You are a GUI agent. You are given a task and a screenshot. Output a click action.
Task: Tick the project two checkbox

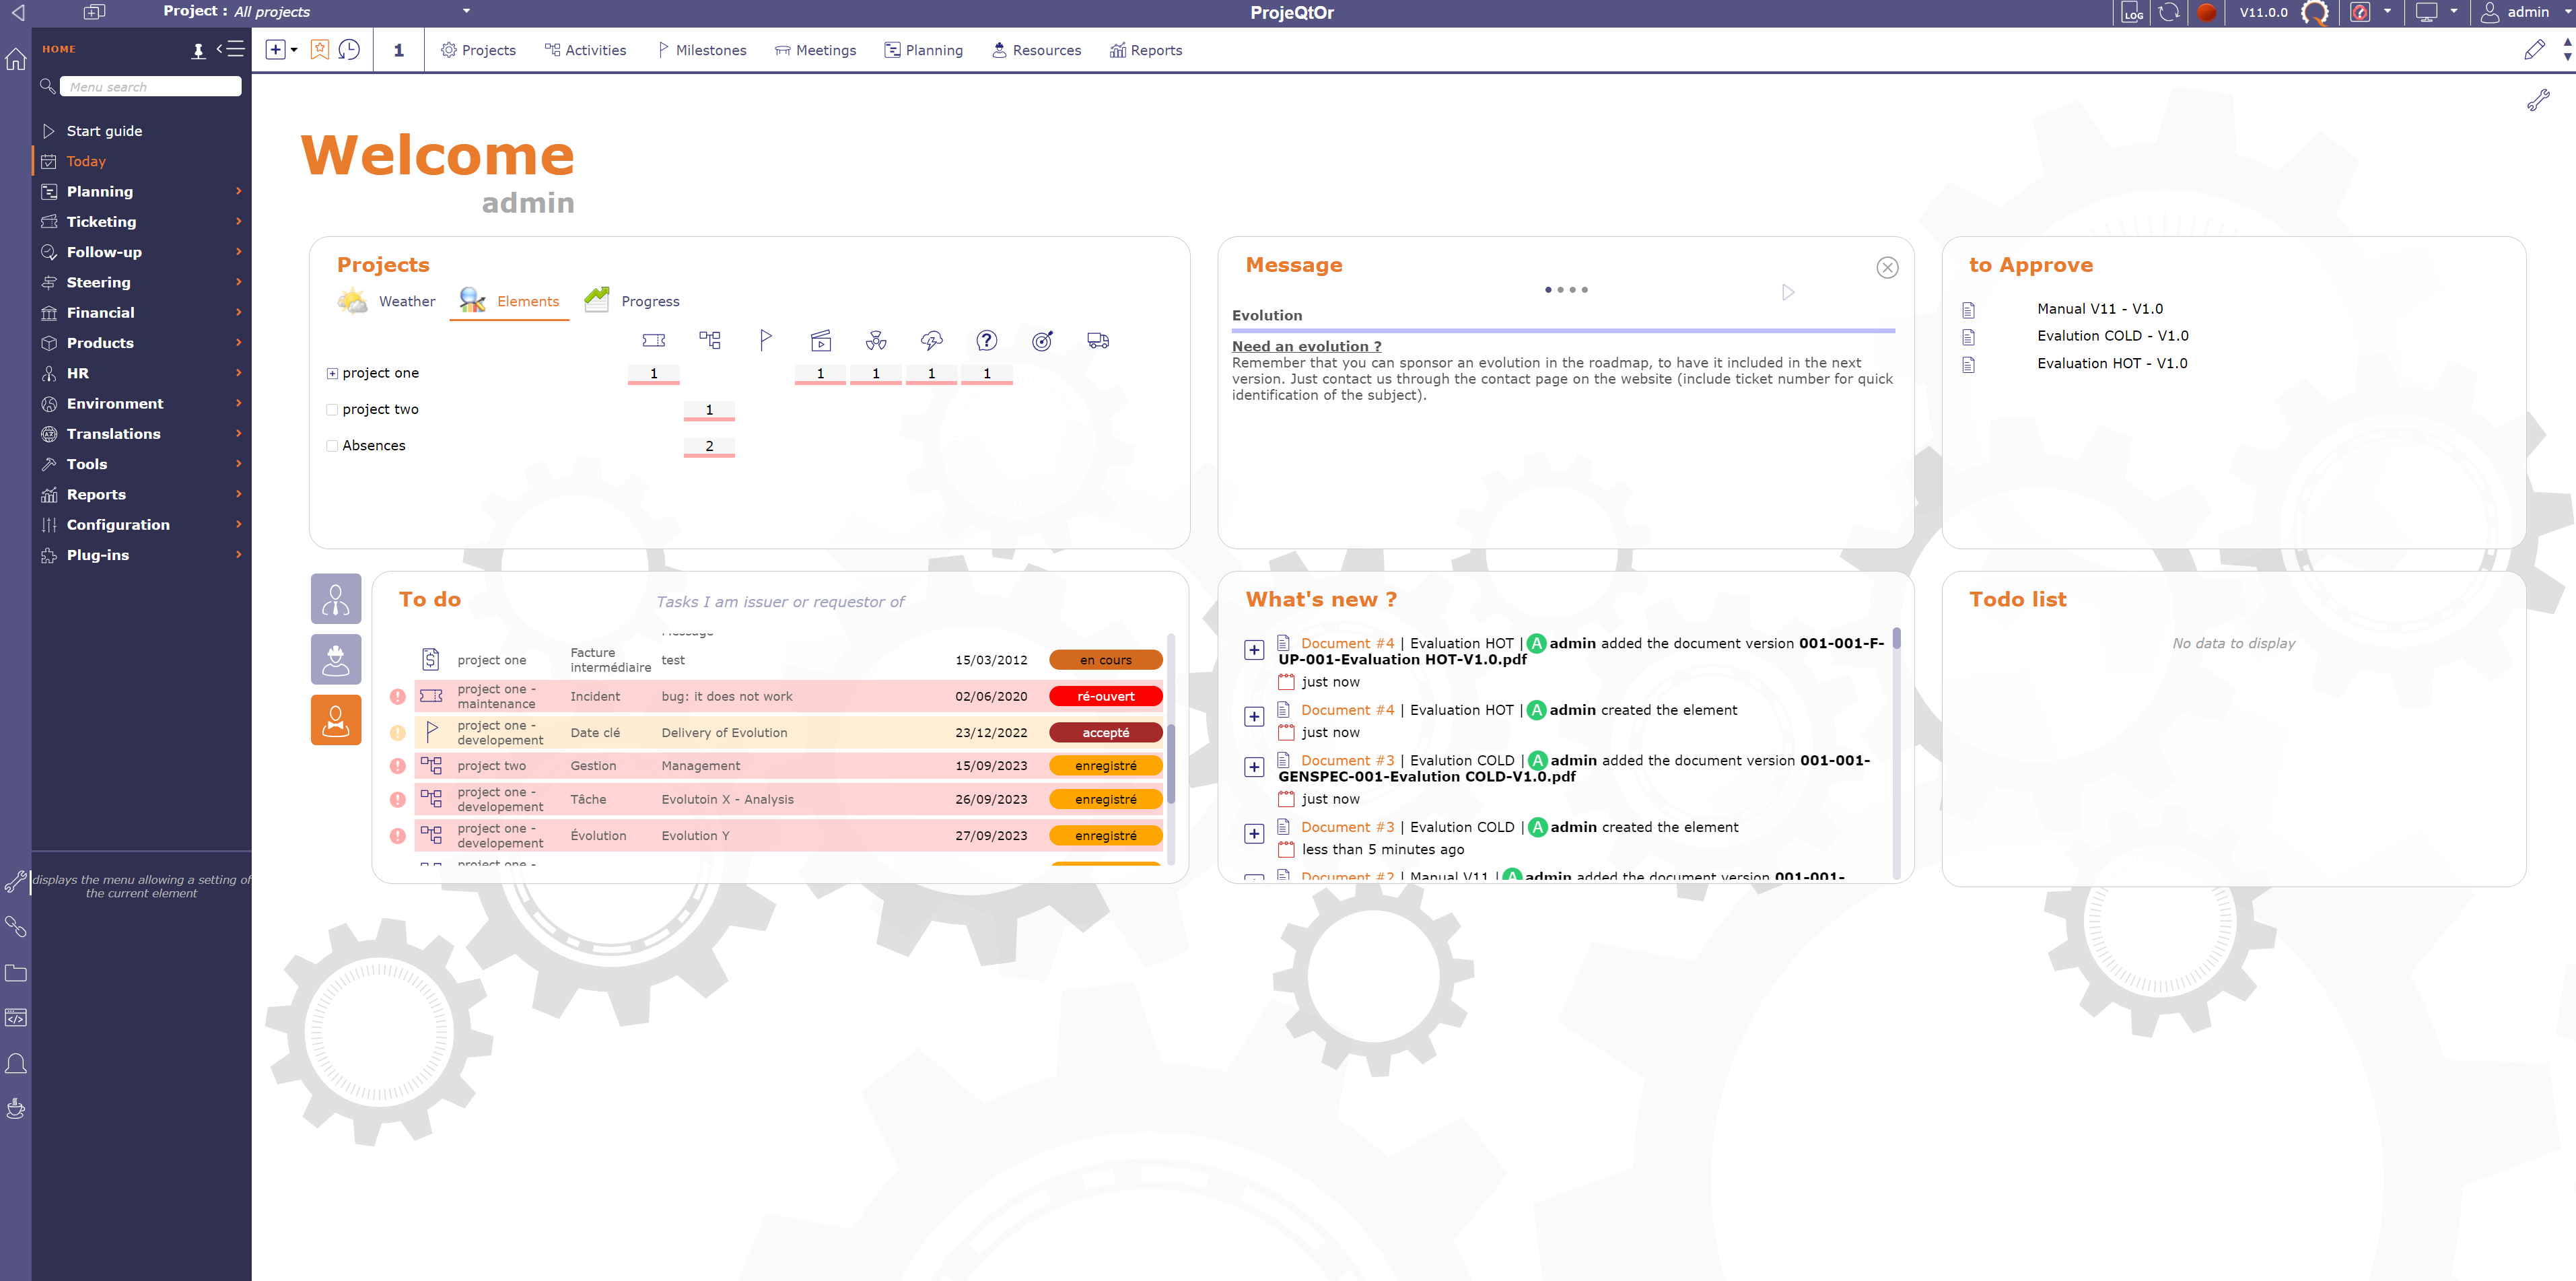pos(332,409)
